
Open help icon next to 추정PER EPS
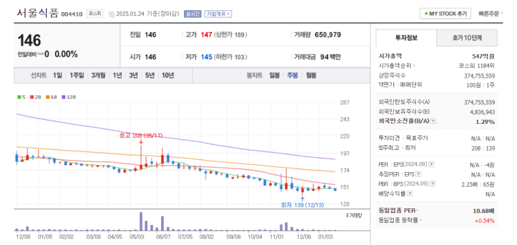(418, 174)
